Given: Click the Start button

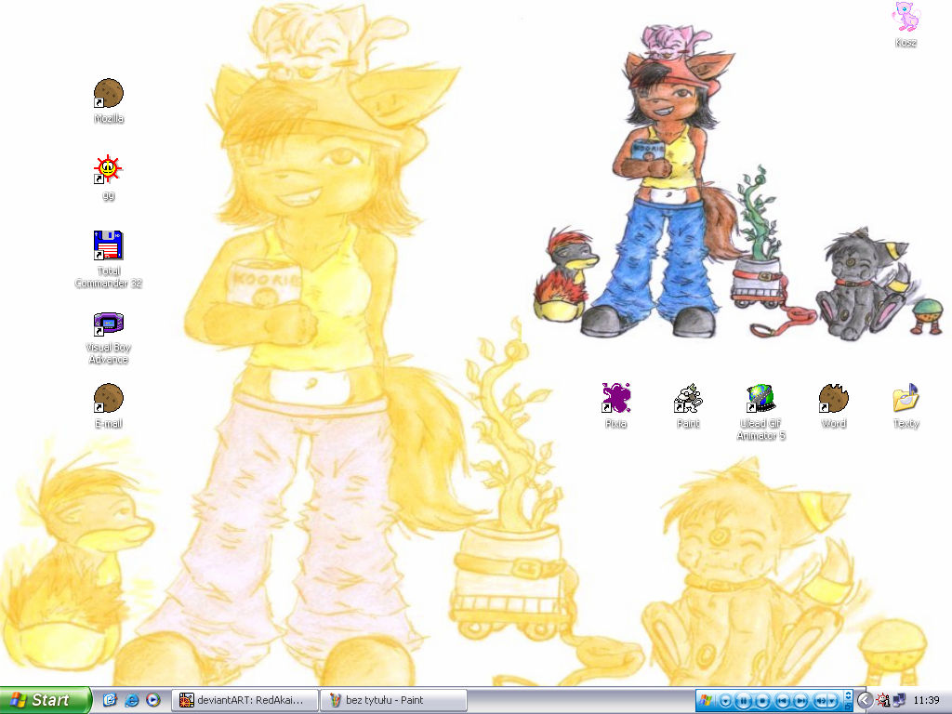Looking at the screenshot, I should [x=46, y=700].
